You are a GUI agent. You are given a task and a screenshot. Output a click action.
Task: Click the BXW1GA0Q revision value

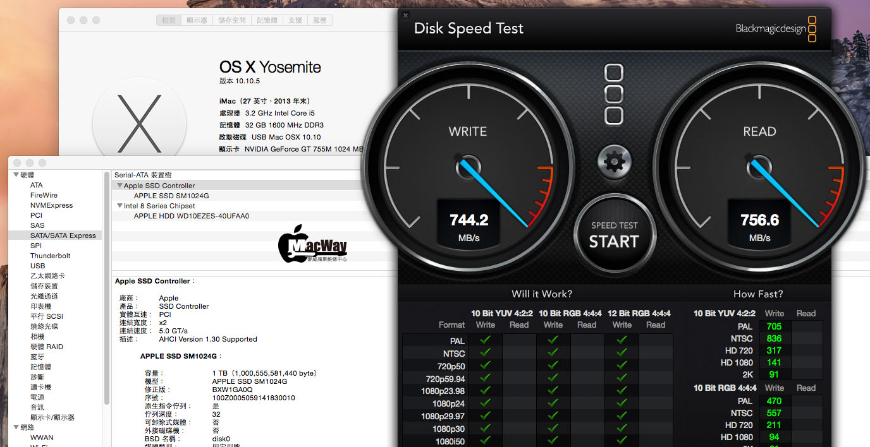coord(232,390)
